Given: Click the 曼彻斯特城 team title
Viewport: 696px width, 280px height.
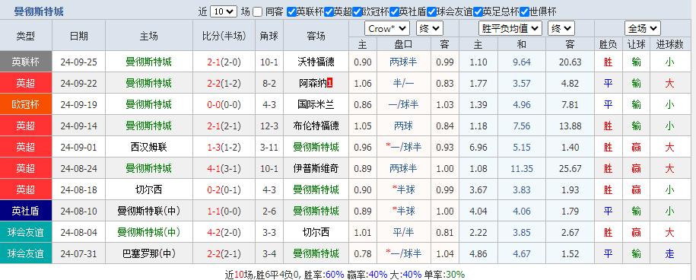Looking at the screenshot, I should 39,11.
